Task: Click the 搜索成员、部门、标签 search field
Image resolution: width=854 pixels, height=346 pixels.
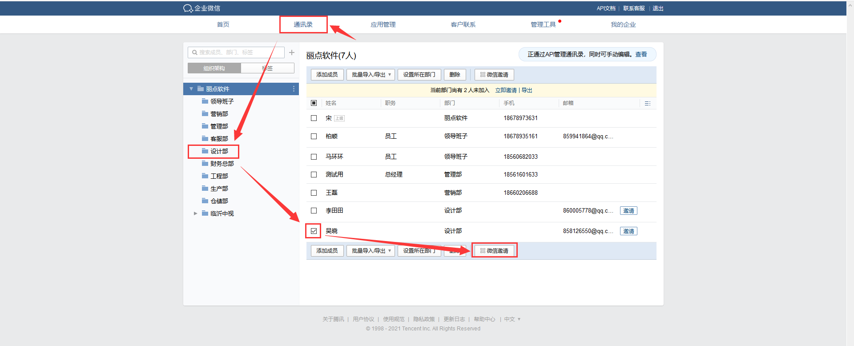Action: pos(236,52)
